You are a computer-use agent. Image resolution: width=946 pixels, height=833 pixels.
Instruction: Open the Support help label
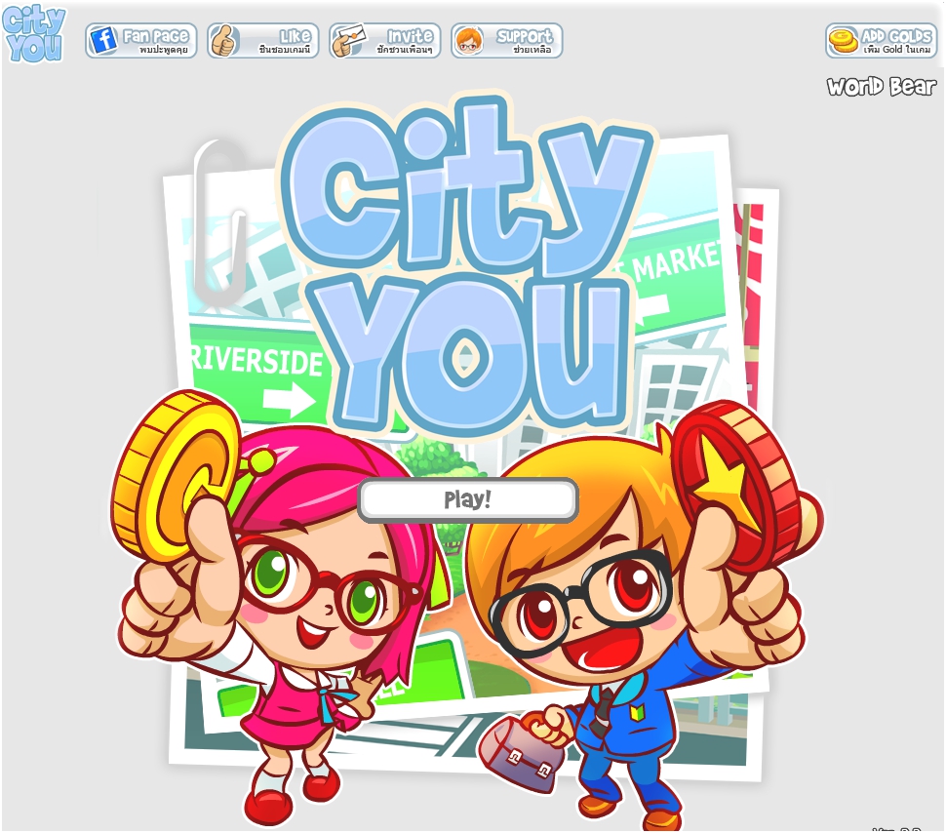[524, 36]
